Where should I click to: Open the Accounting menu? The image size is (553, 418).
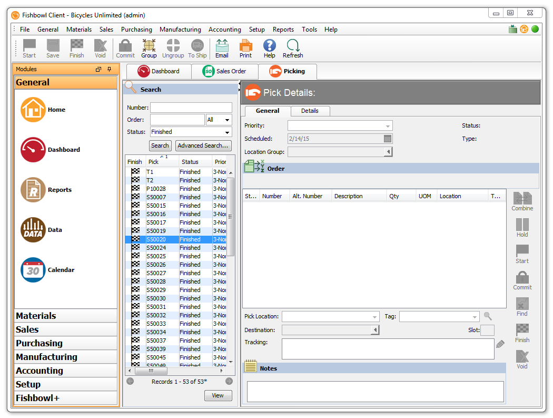pos(225,30)
